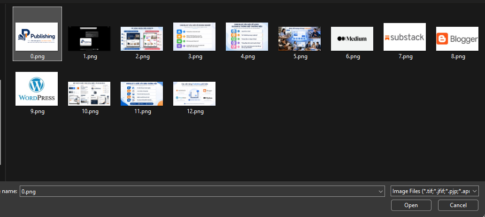Viewport: 485px width, 217px height.
Task: Select the 0.png Publishing logo thumbnail
Action: tap(37, 37)
